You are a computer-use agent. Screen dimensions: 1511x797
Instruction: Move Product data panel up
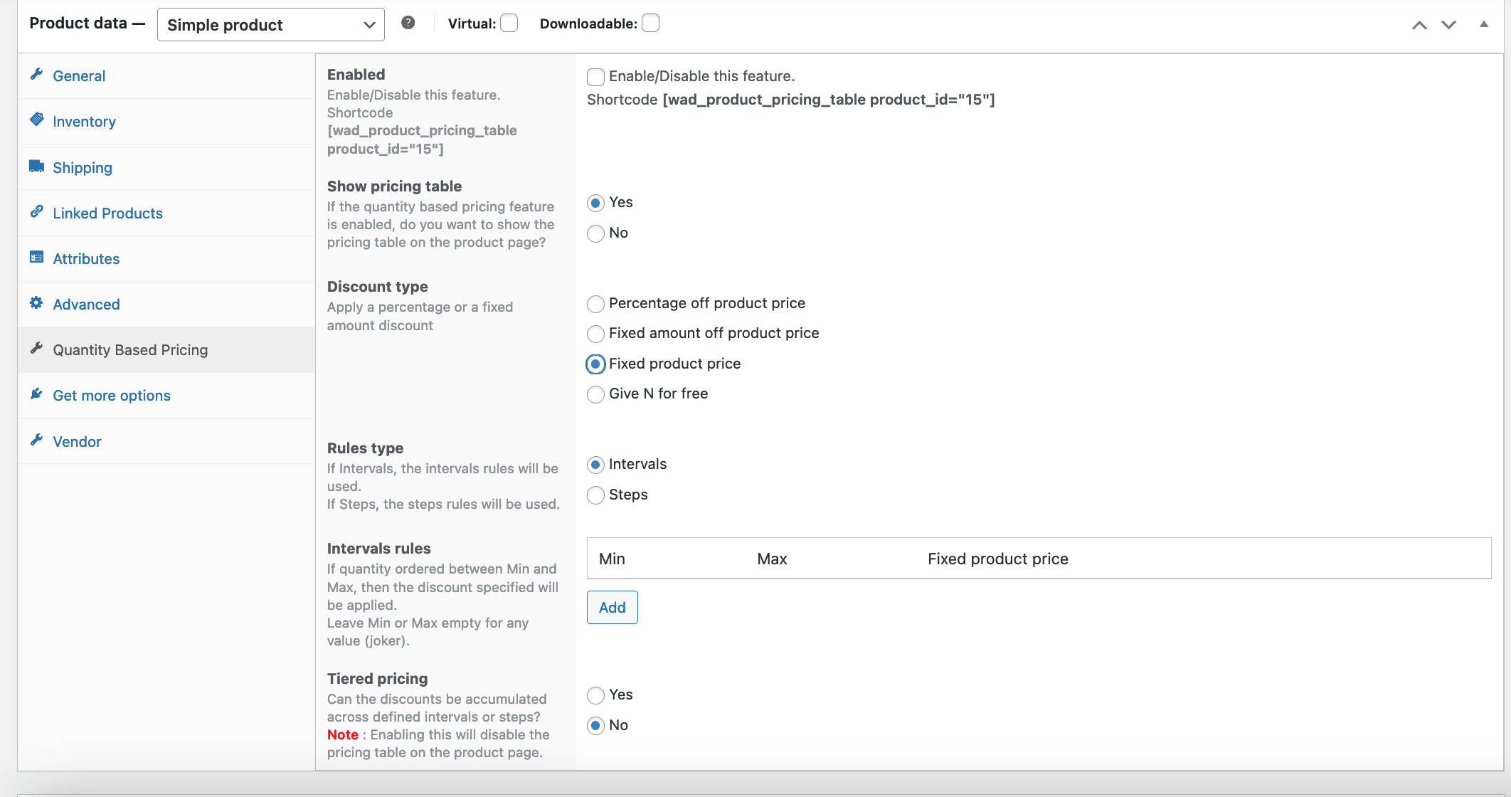1419,25
